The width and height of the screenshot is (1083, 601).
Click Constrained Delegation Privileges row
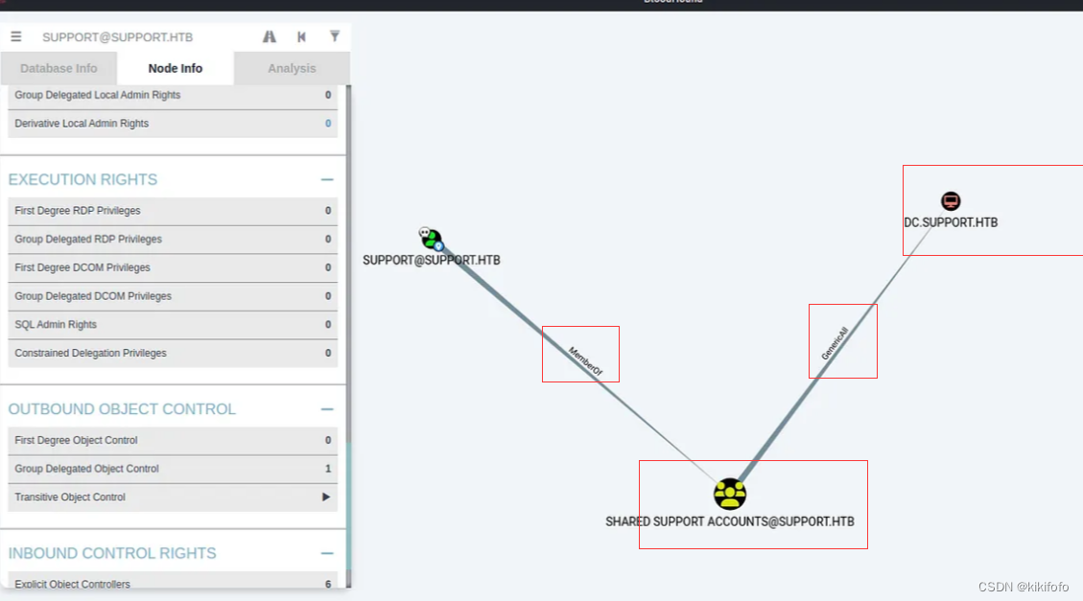tap(173, 353)
